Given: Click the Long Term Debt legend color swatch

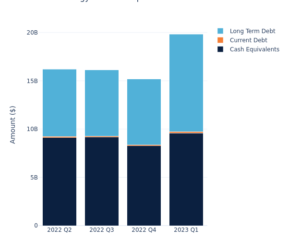Looking at the screenshot, I should 220,31.
